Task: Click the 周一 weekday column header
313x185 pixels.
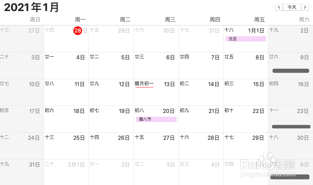Action: point(80,20)
